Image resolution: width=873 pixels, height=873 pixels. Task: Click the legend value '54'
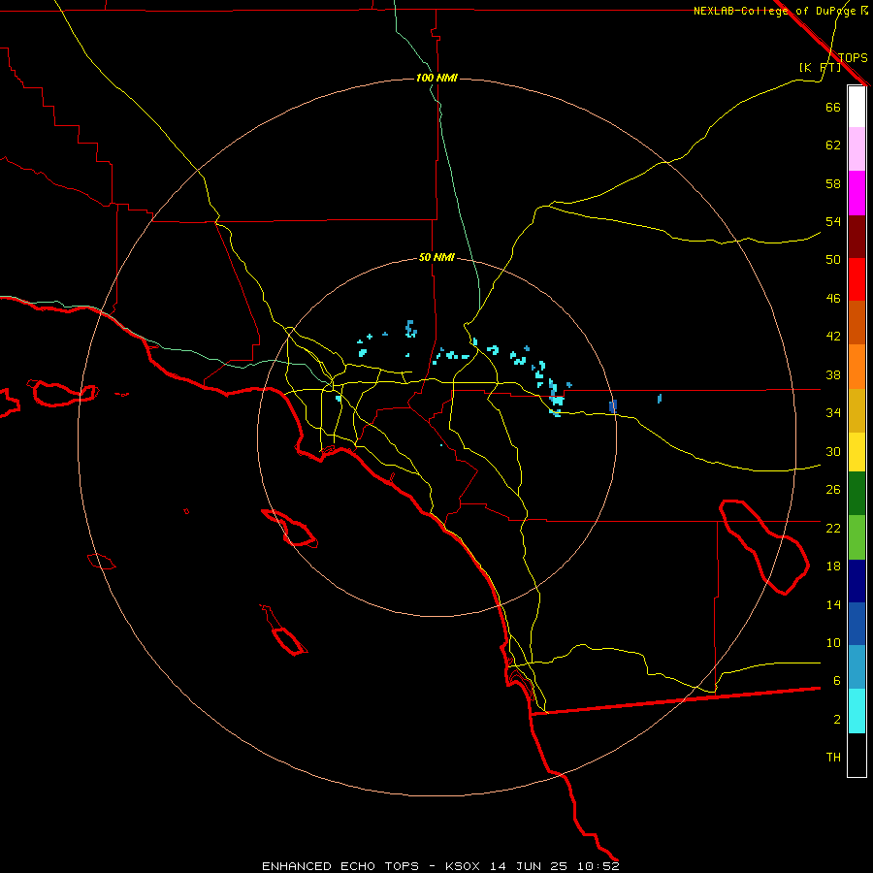[x=833, y=221]
